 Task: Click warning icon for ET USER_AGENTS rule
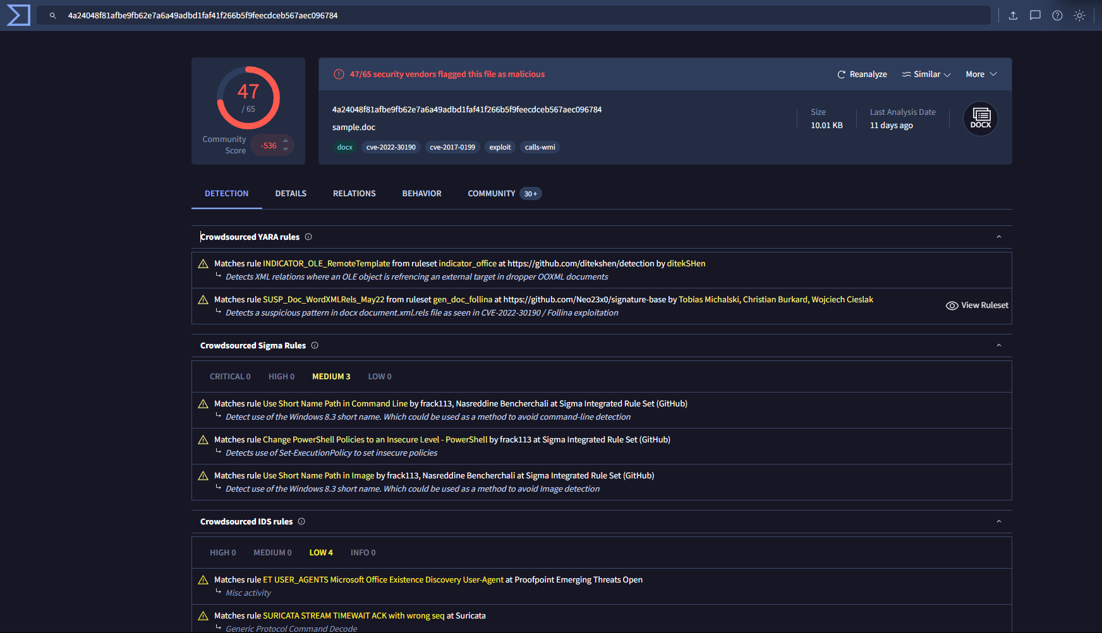tap(203, 580)
